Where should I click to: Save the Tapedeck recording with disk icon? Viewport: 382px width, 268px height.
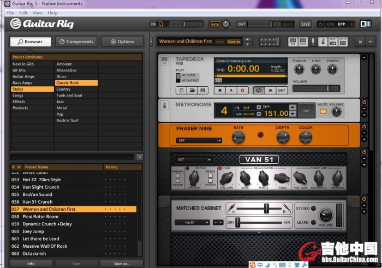point(202,91)
